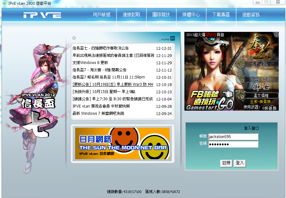Open news 早前出現無法連接區域的會員請注意
The width and height of the screenshot is (286, 198).
pyautogui.click(x=113, y=55)
